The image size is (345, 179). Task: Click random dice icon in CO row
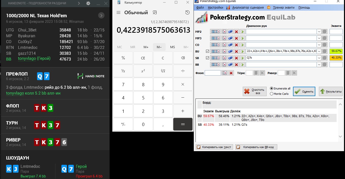point(230,45)
